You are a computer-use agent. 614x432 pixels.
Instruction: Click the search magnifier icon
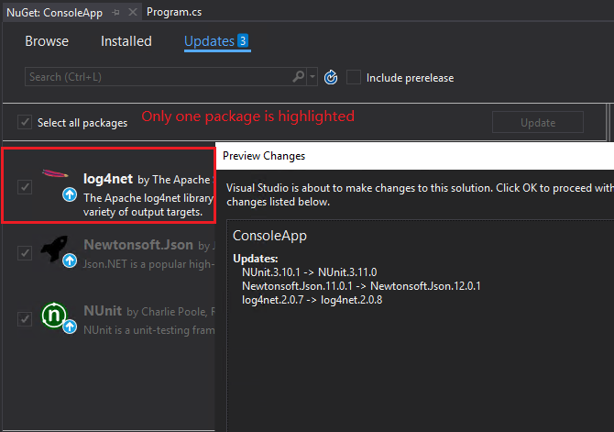(x=299, y=76)
